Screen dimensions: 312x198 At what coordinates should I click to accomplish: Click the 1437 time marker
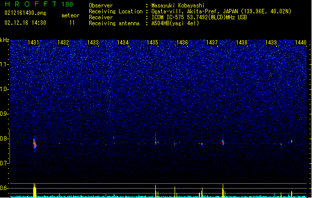(212, 43)
